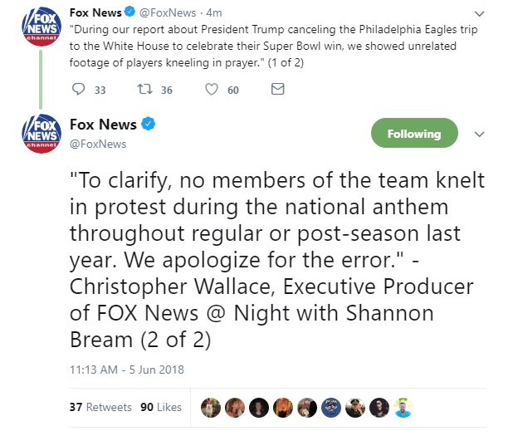
Task: Open the large Fox News profile name
Action: 104,125
